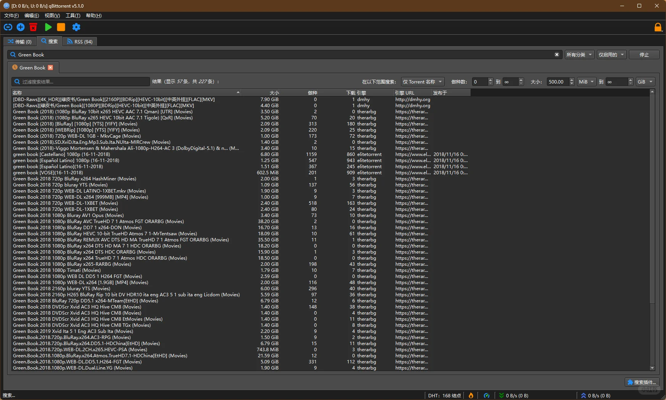
Task: Click the flame connection status icon
Action: coord(471,395)
